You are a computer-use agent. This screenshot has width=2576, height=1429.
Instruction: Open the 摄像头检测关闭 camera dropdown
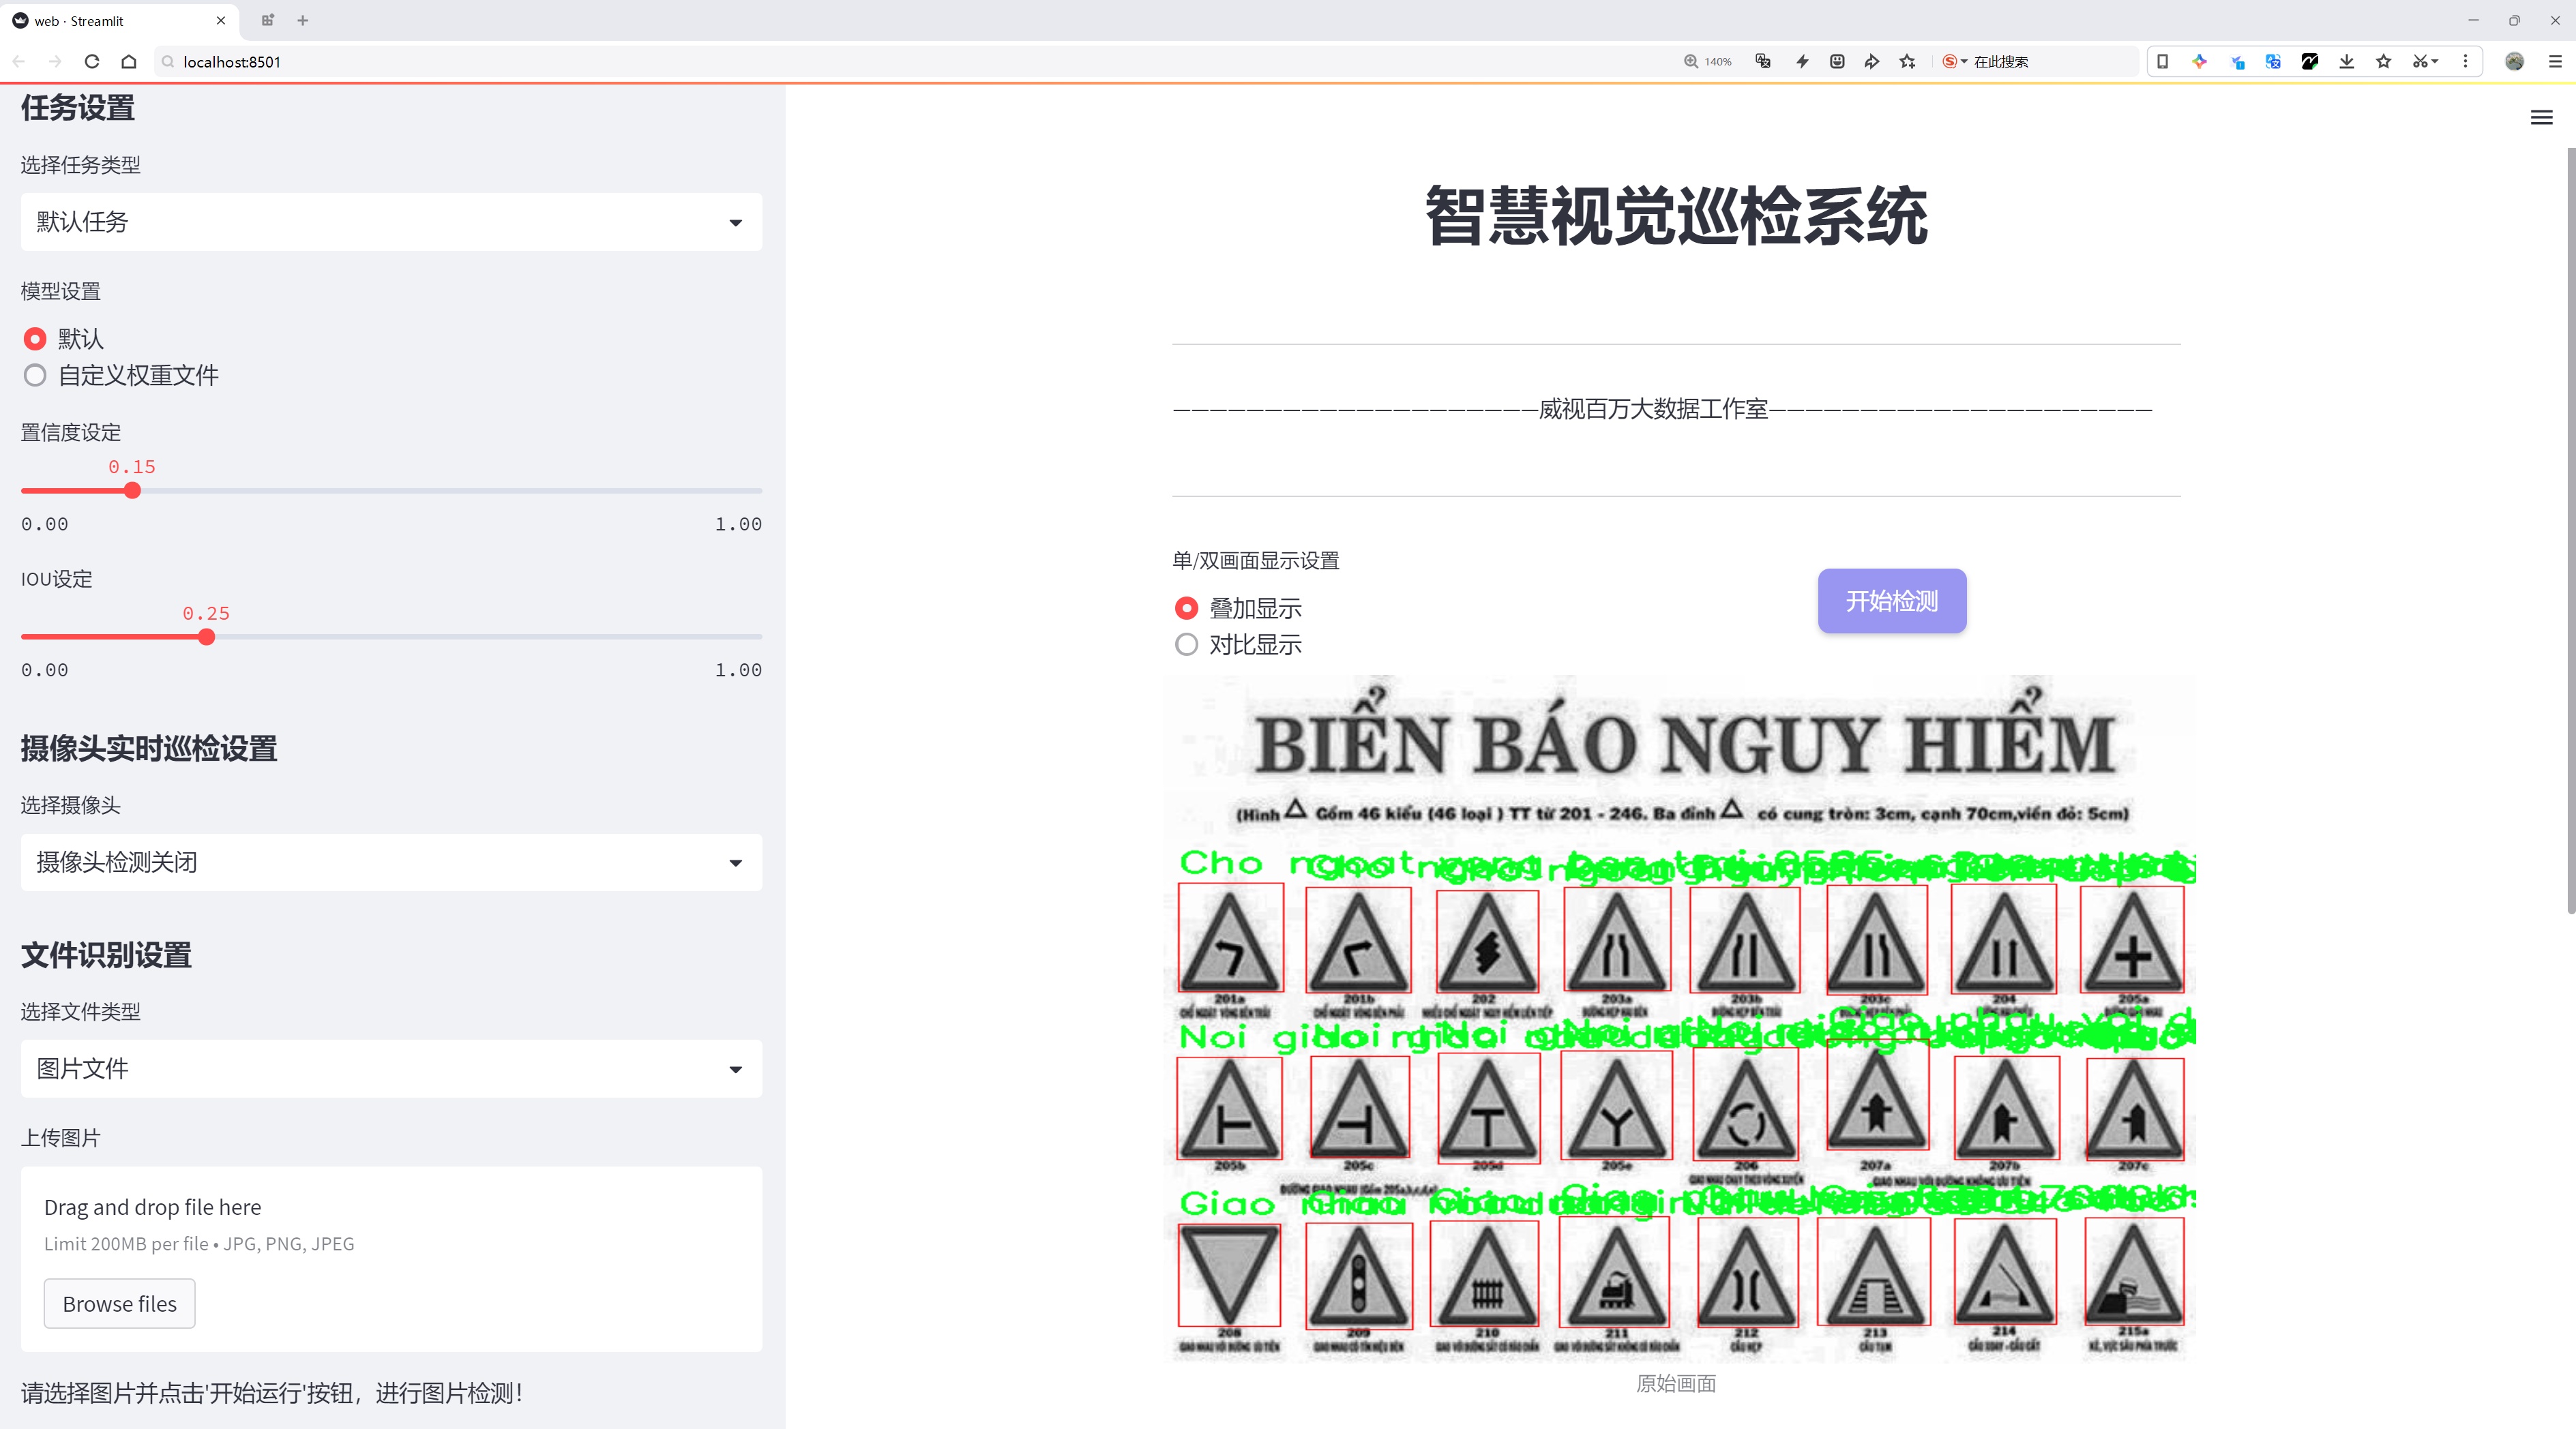391,862
